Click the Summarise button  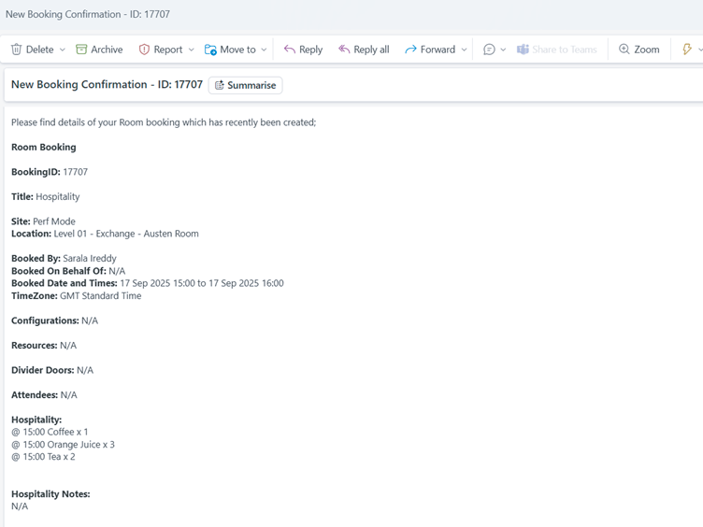pyautogui.click(x=245, y=85)
